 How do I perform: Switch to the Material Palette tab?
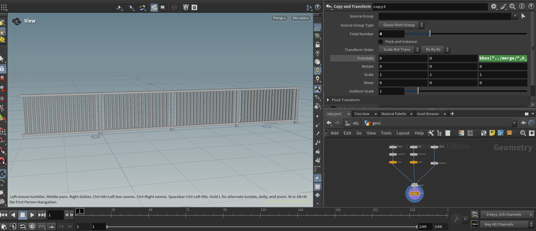394,114
